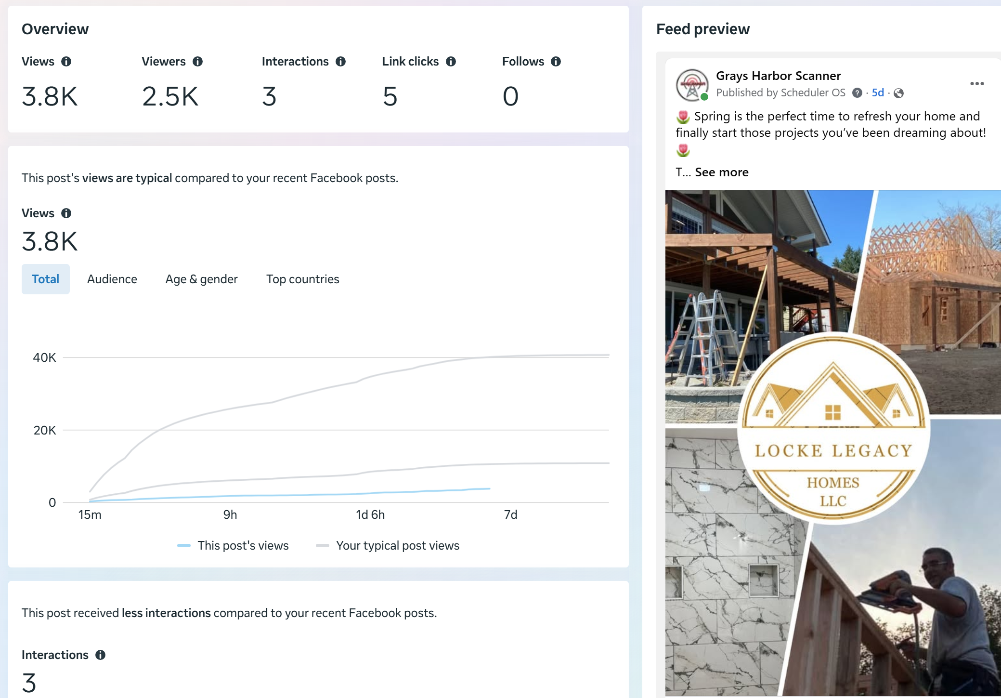This screenshot has height=698, width=1001.
Task: Click the Follows value 0
Action: pos(510,96)
